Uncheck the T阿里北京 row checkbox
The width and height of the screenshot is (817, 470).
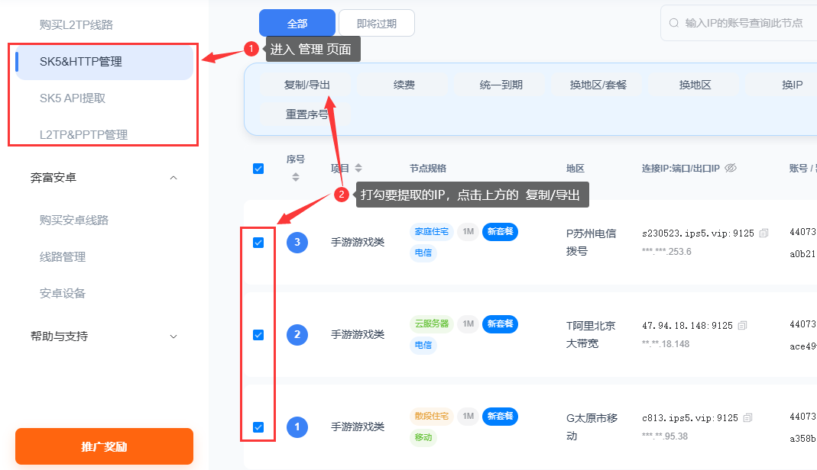pos(258,335)
